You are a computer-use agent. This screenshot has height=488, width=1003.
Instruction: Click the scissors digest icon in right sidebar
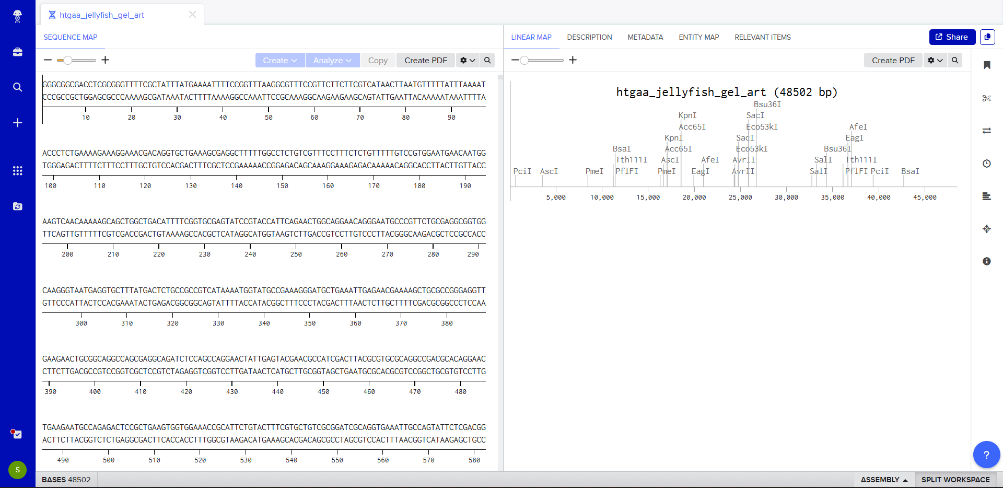click(x=986, y=98)
